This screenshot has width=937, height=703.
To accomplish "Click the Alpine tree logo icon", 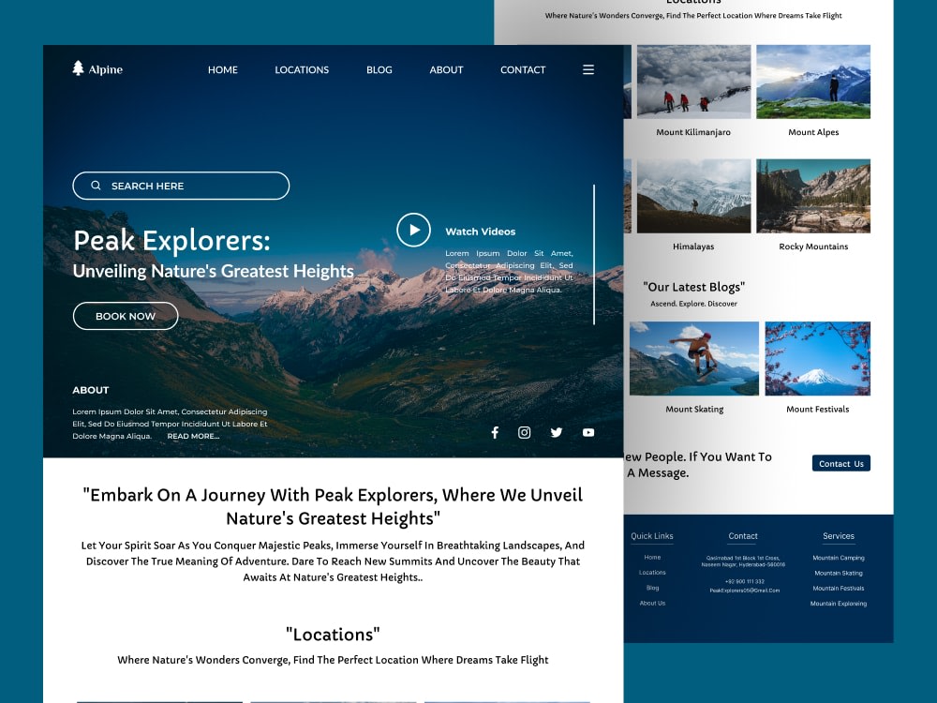I will [78, 68].
